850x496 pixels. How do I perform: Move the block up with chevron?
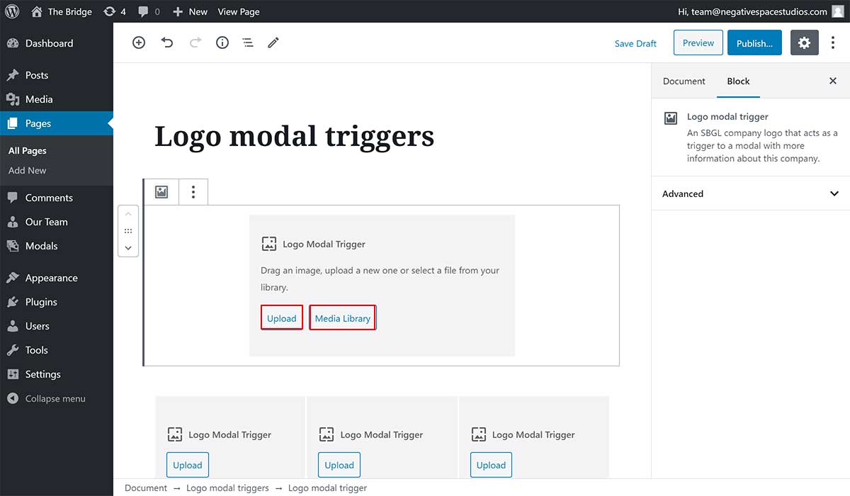click(128, 214)
